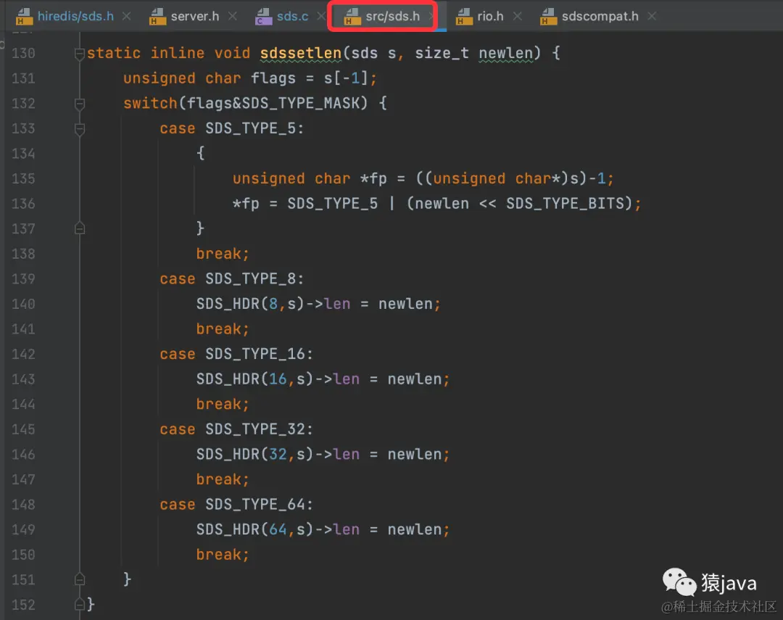Collapse the sdssetlen function fold at line 130

pos(80,54)
